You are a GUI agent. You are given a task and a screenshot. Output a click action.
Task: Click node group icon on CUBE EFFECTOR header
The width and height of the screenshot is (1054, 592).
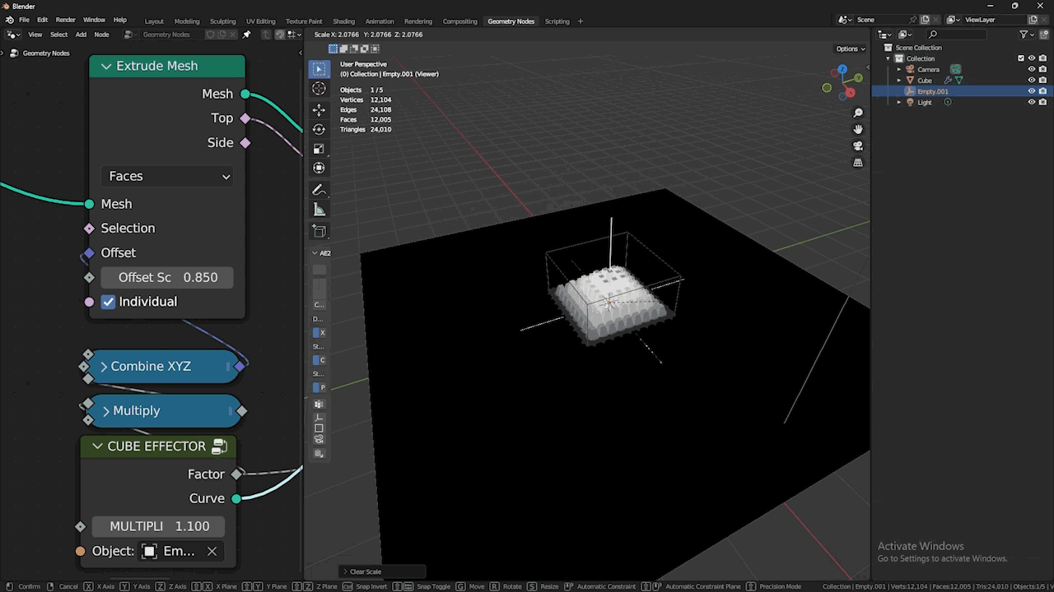(219, 446)
